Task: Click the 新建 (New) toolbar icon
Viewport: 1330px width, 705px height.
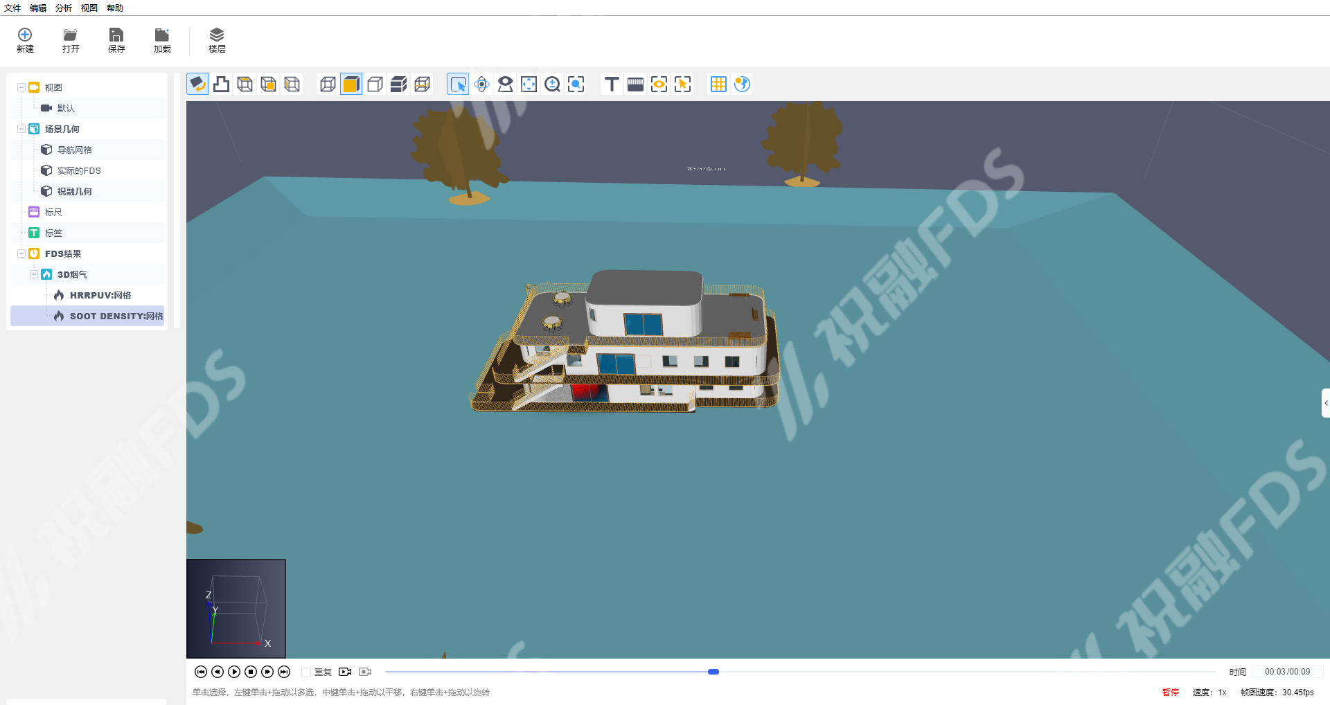Action: (25, 39)
